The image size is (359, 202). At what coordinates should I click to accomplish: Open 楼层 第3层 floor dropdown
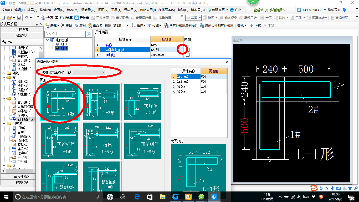(127, 26)
